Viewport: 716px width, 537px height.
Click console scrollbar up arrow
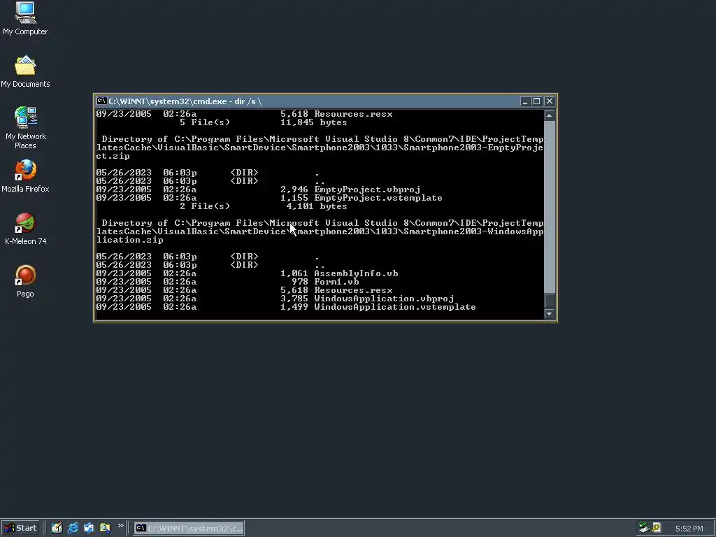(550, 115)
